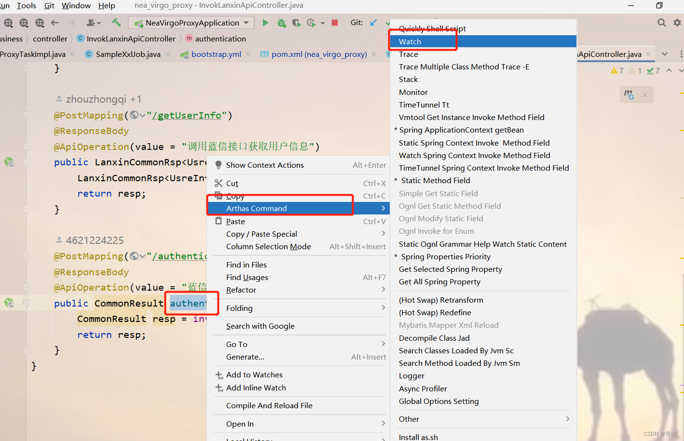Start debugging with the bug icon
The image size is (684, 441).
281,23
